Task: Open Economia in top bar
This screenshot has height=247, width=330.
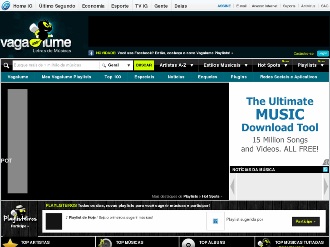Action: [93, 6]
